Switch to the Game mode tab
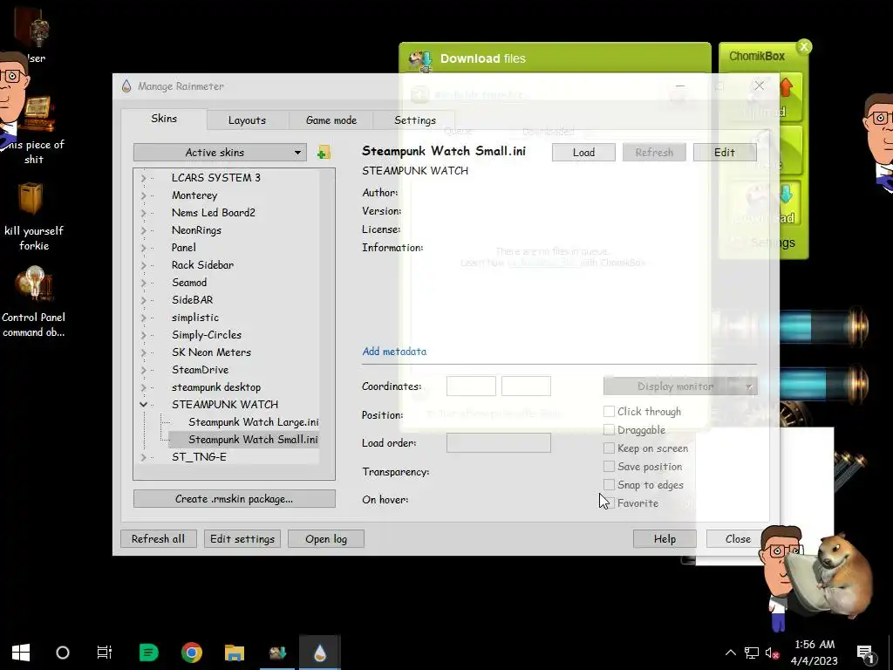The image size is (893, 670). (x=331, y=120)
